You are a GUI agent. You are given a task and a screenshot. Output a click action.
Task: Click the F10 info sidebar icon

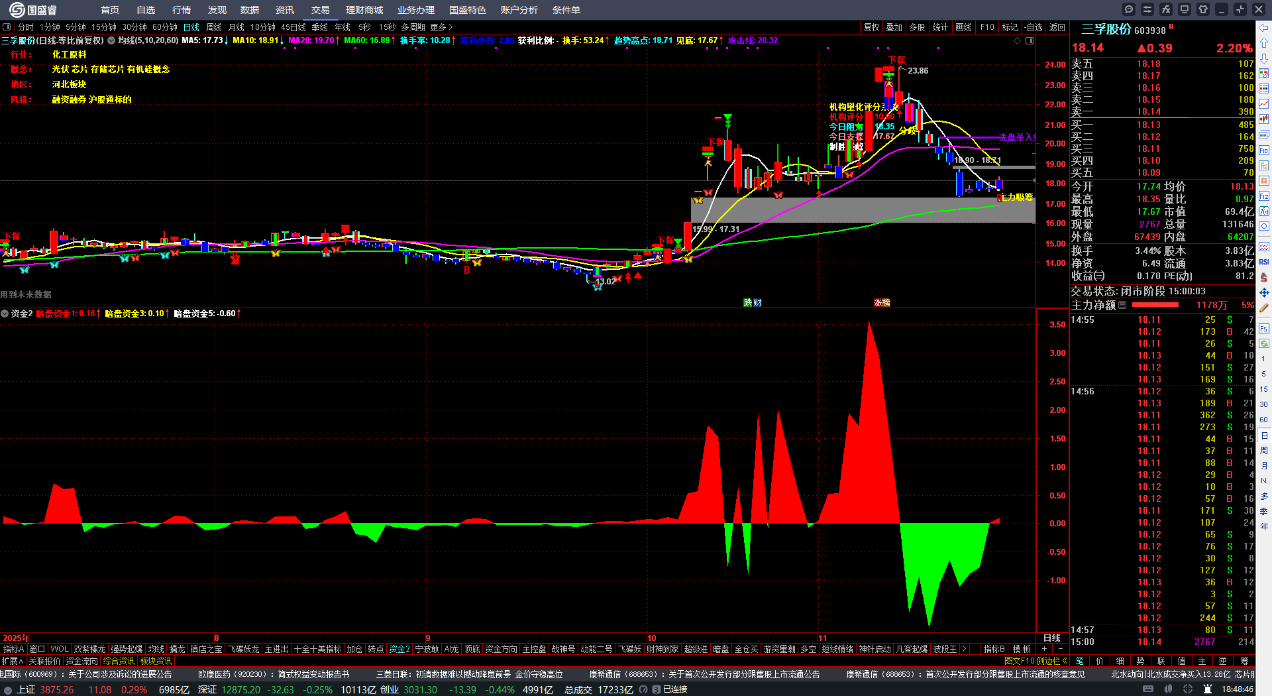1264,150
